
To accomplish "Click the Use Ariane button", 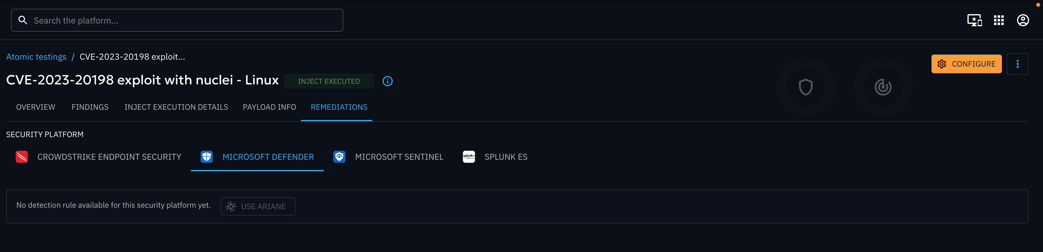I will tap(257, 206).
